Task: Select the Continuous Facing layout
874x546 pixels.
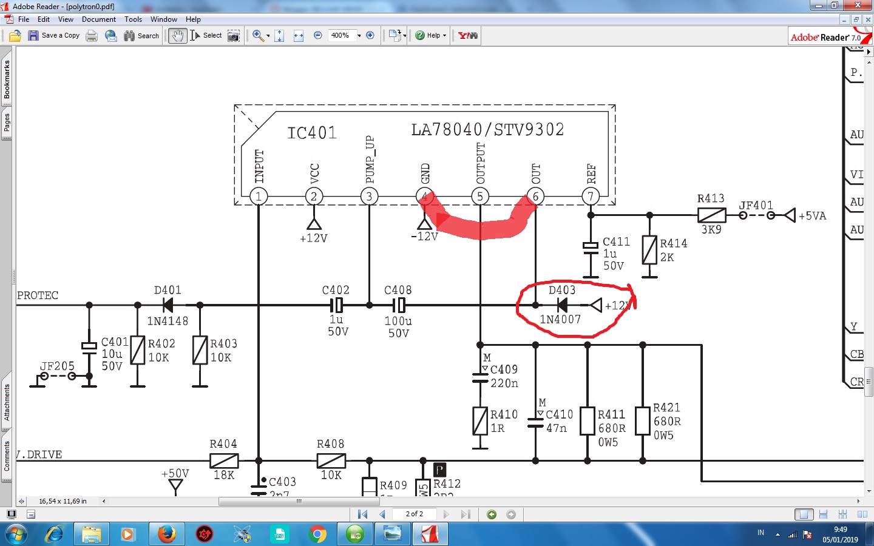Action: 842,514
